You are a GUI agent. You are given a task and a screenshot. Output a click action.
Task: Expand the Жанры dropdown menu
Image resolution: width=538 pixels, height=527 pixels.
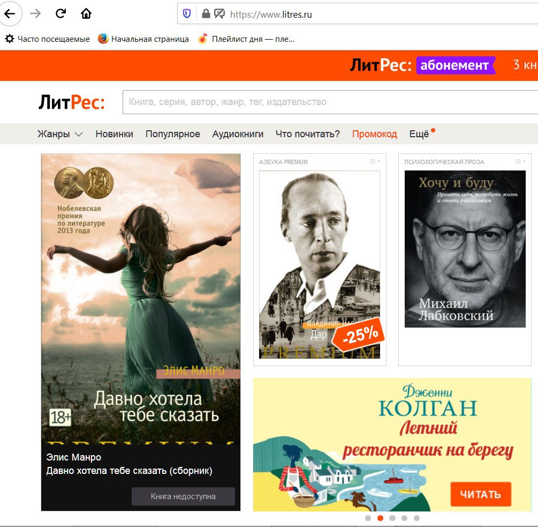point(60,134)
